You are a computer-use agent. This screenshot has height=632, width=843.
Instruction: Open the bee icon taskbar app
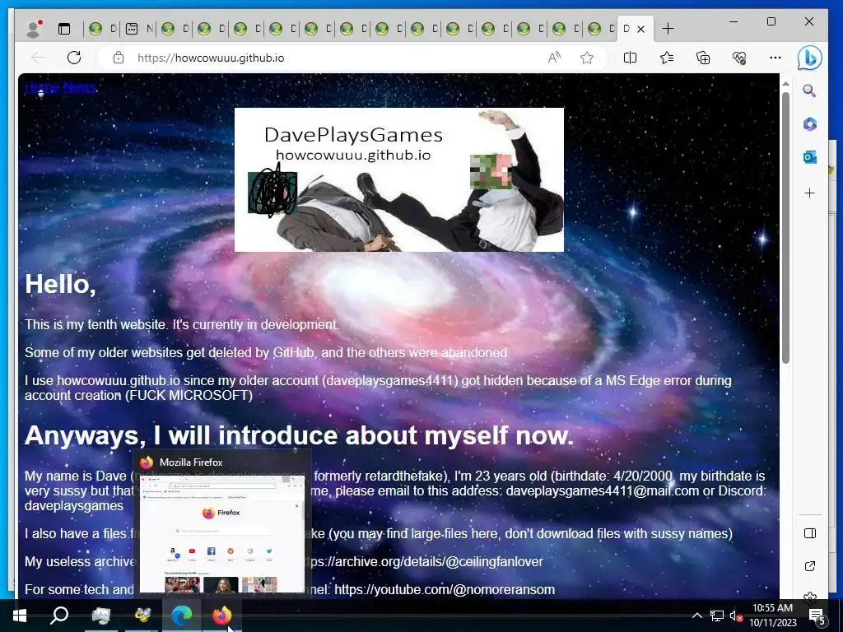tap(142, 616)
